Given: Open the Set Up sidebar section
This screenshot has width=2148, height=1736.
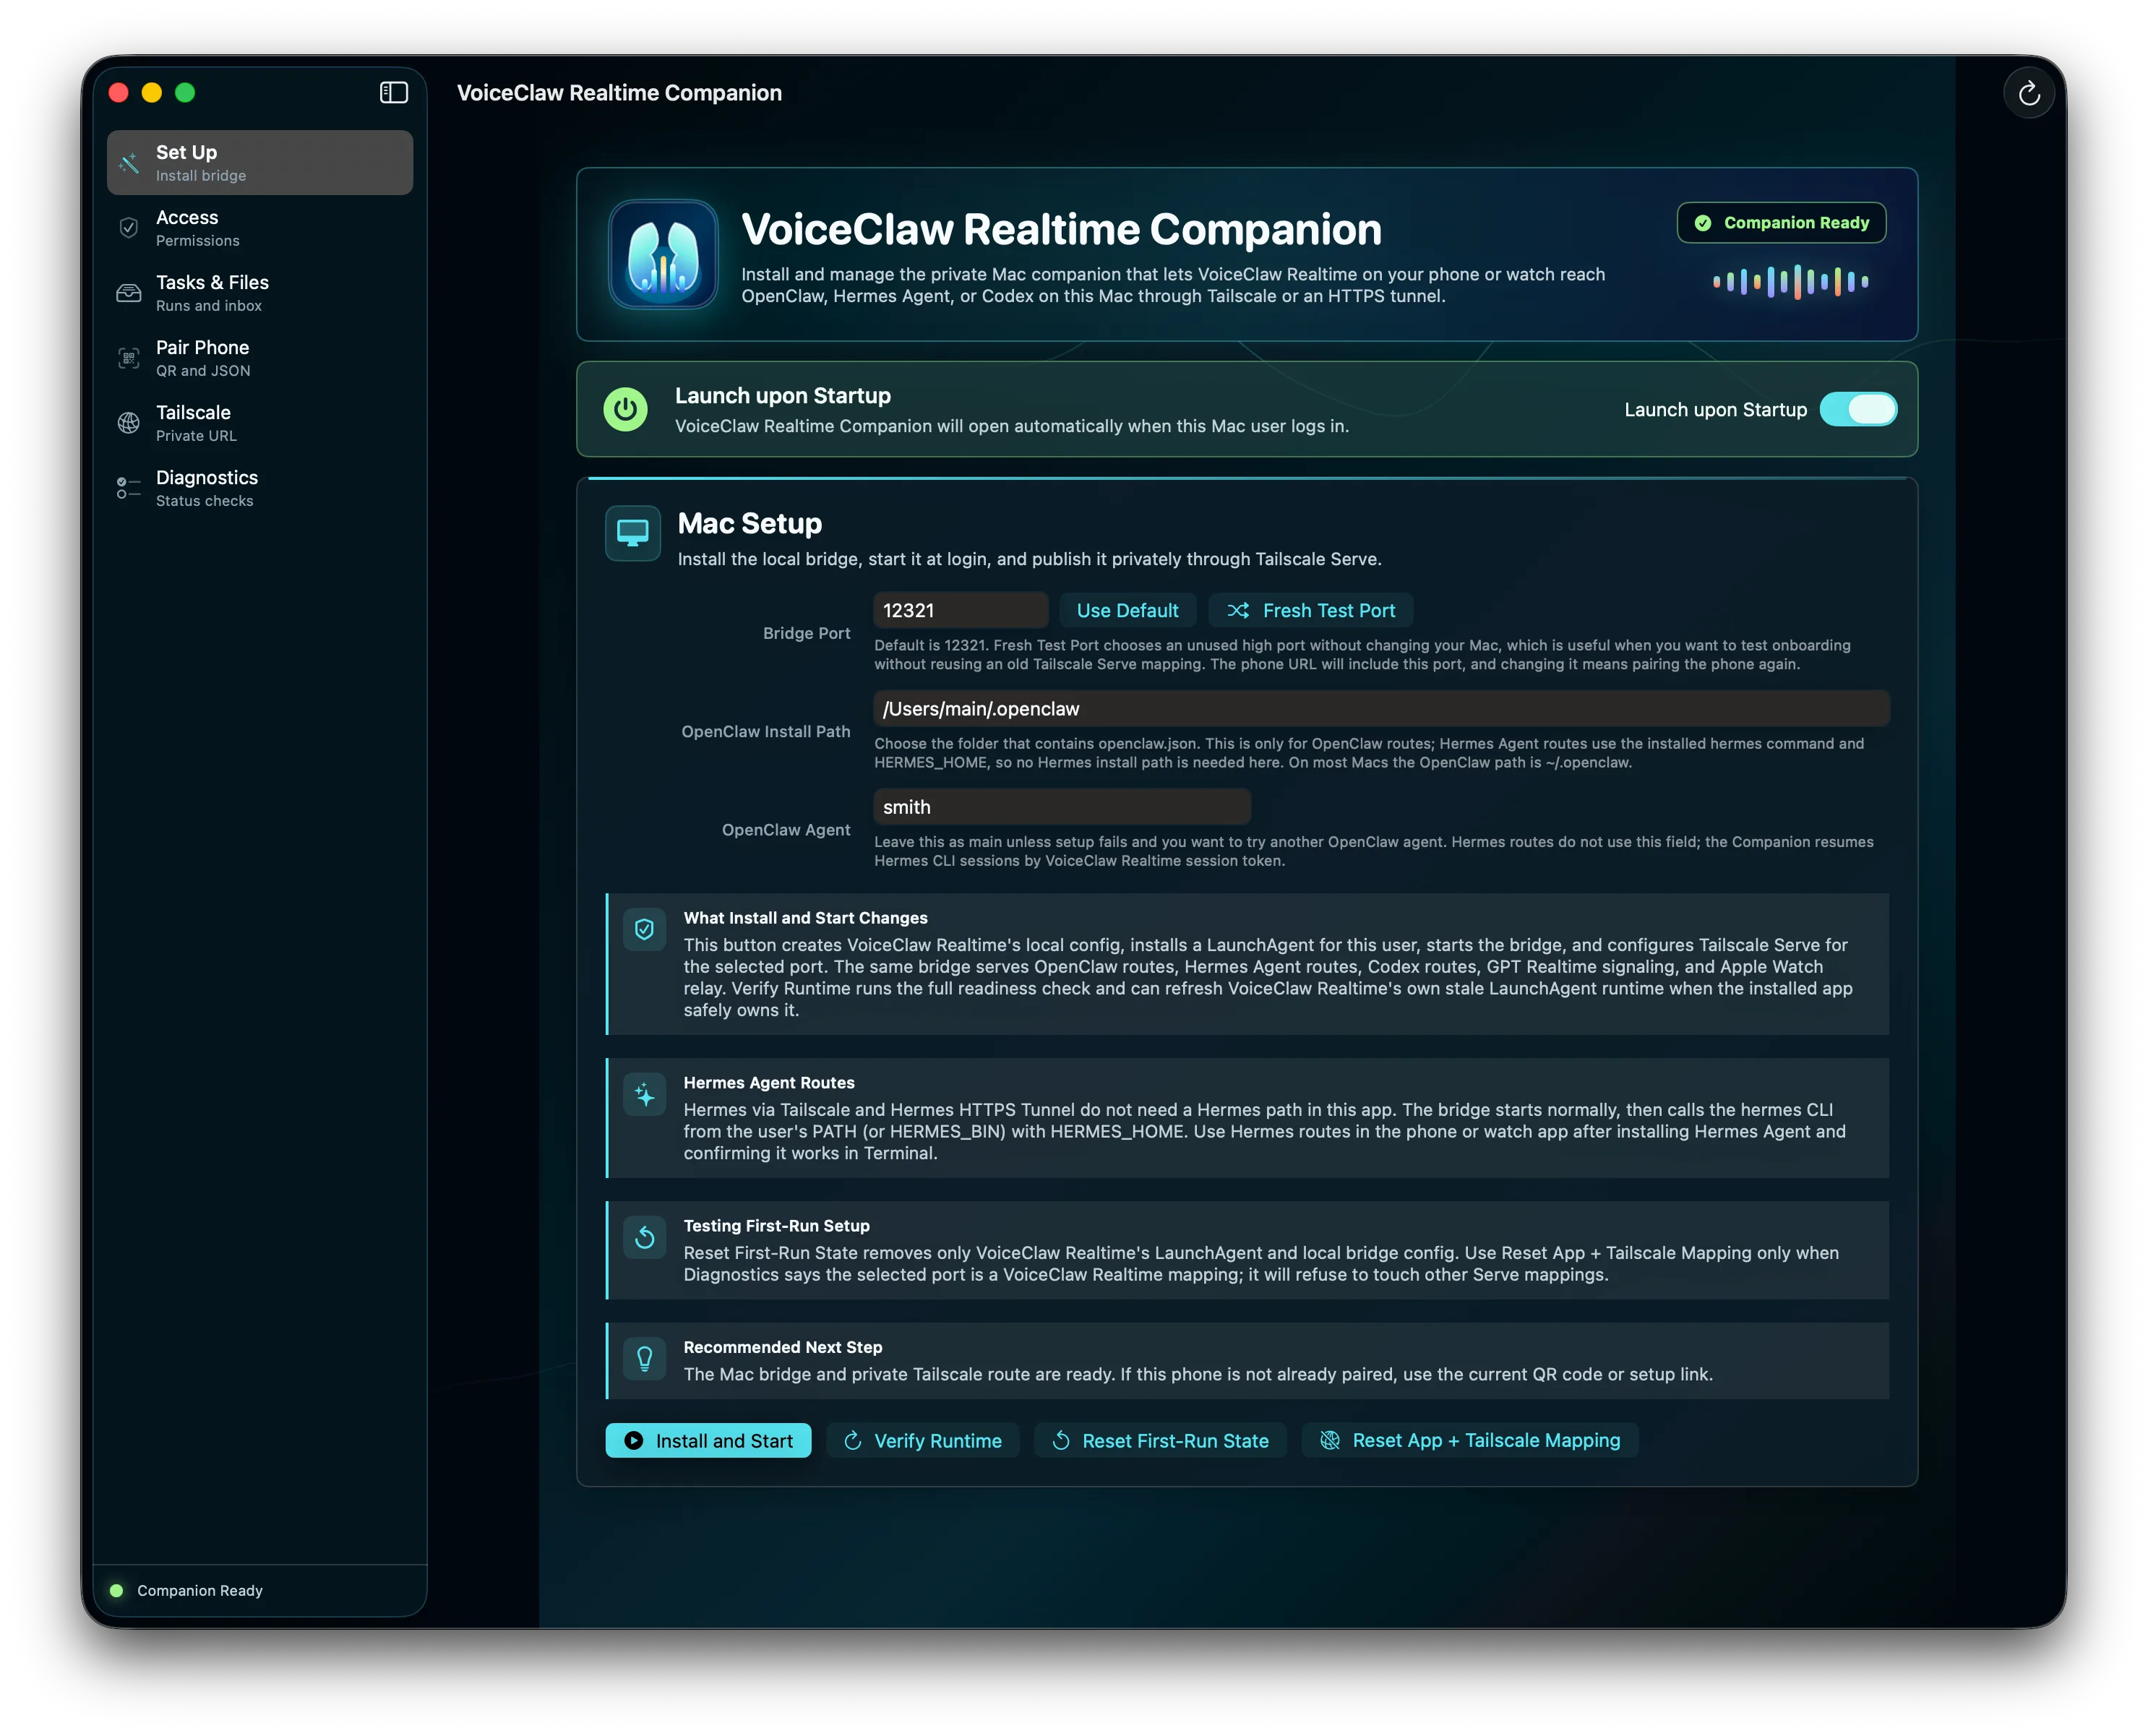Looking at the screenshot, I should tap(260, 162).
